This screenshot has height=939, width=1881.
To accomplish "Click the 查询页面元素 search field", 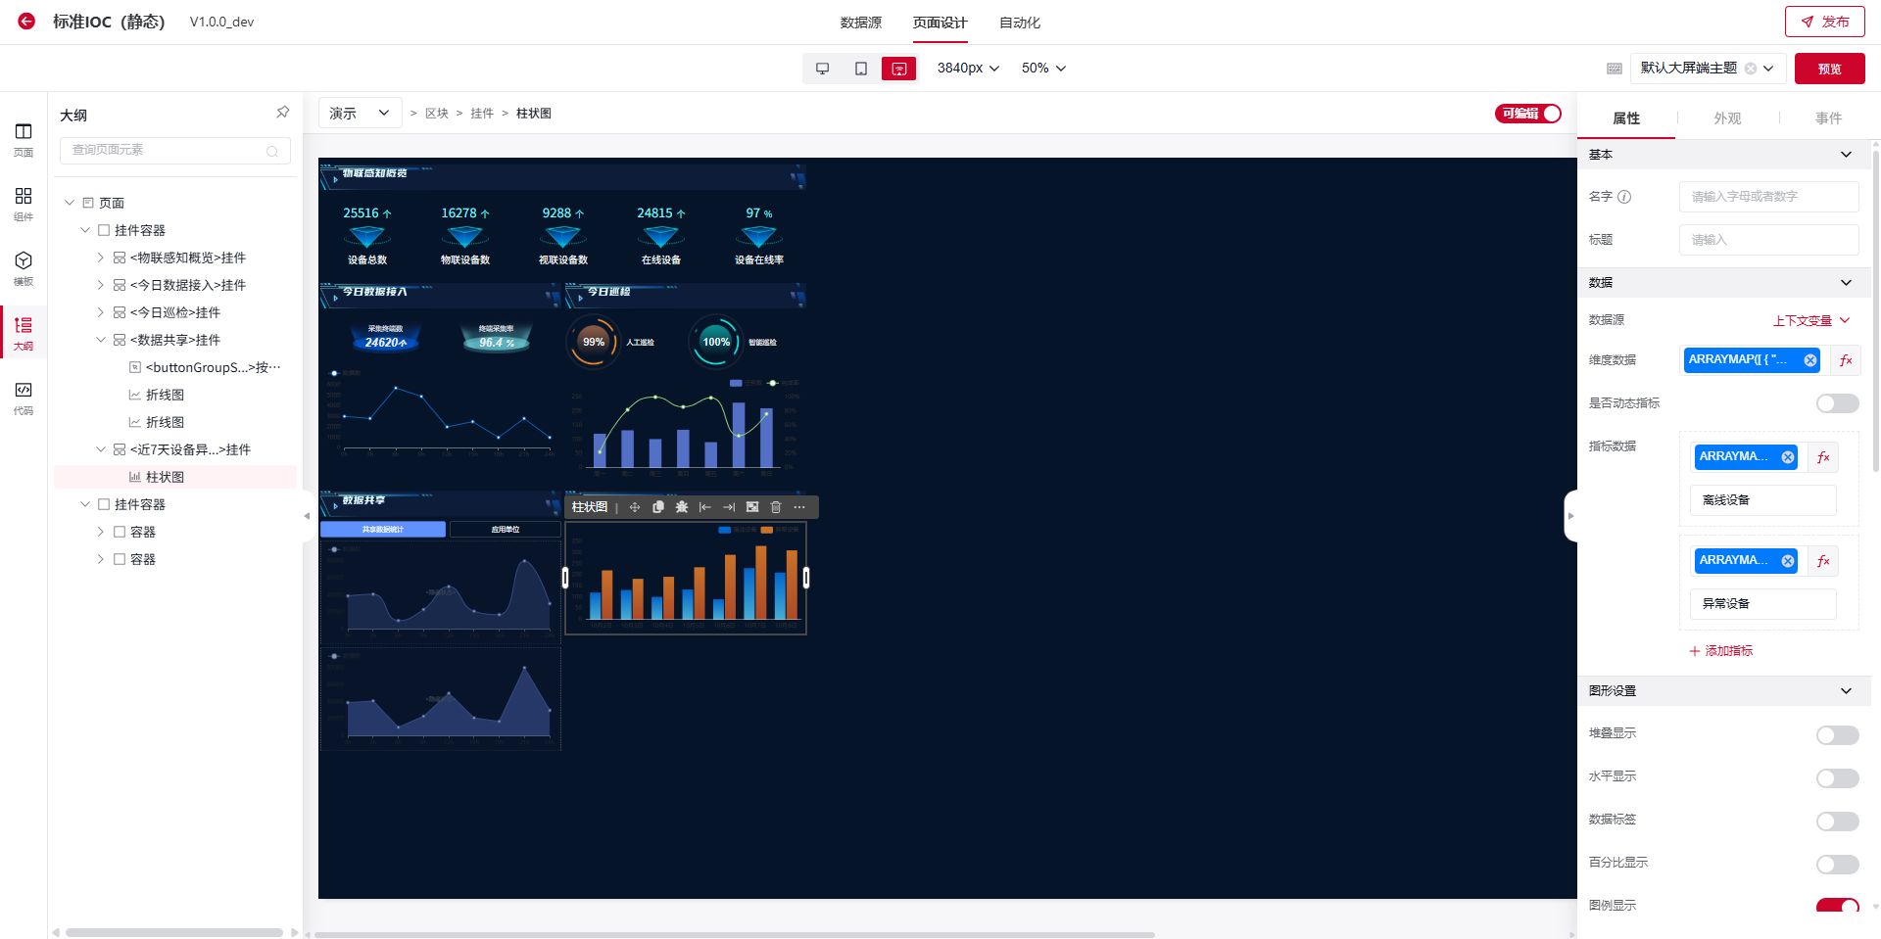I will click(167, 150).
